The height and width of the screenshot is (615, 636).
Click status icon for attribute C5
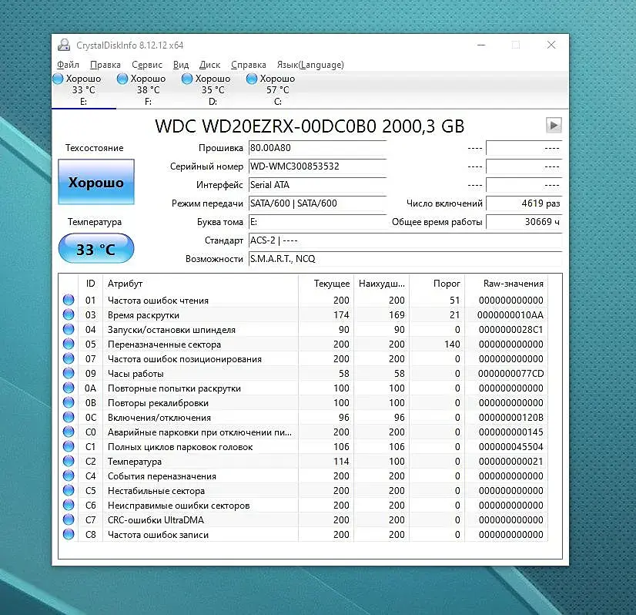(69, 490)
